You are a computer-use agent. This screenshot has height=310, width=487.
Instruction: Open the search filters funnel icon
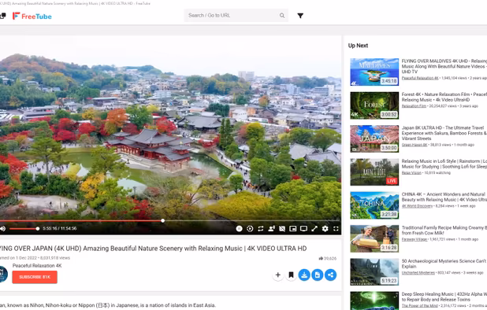[300, 16]
